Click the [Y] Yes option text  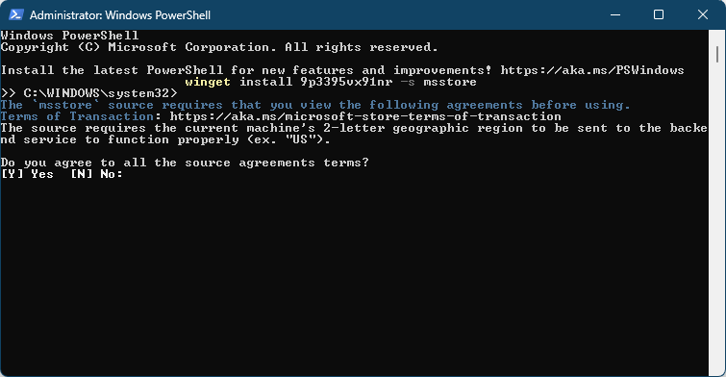pyautogui.click(x=27, y=175)
